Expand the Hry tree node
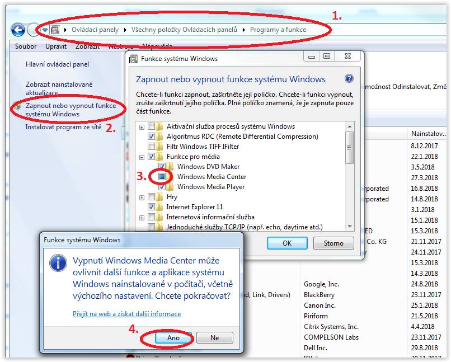 142,198
